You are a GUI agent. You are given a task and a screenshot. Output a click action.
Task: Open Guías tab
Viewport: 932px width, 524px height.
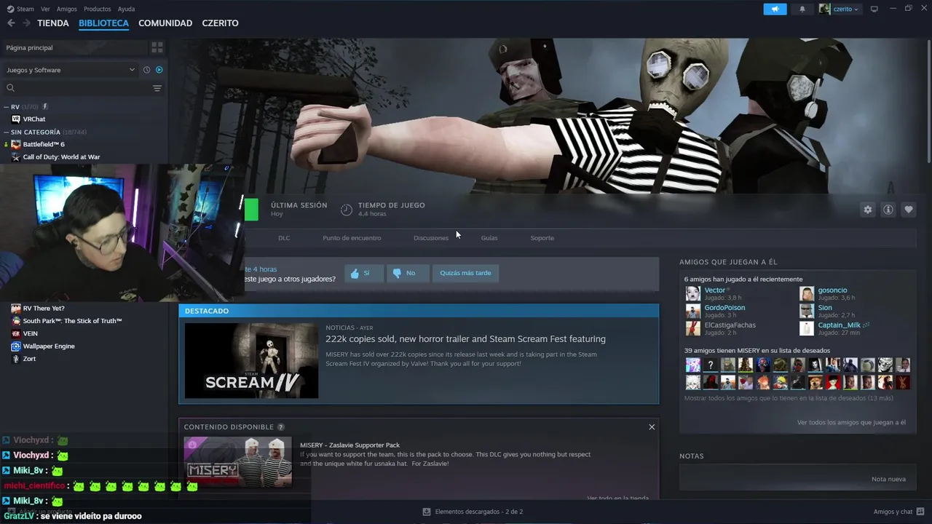tap(489, 238)
